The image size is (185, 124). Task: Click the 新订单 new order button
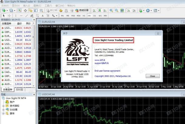click(52, 11)
